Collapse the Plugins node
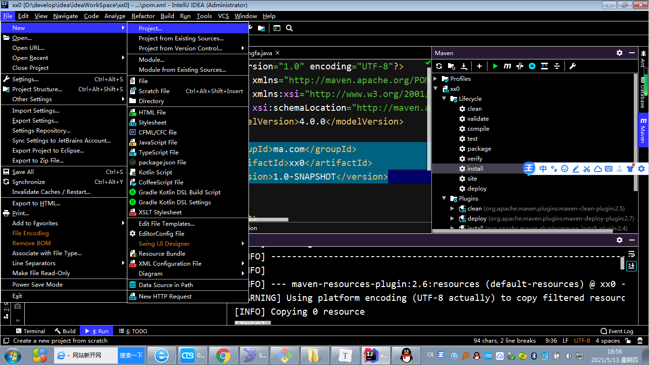 tap(444, 198)
